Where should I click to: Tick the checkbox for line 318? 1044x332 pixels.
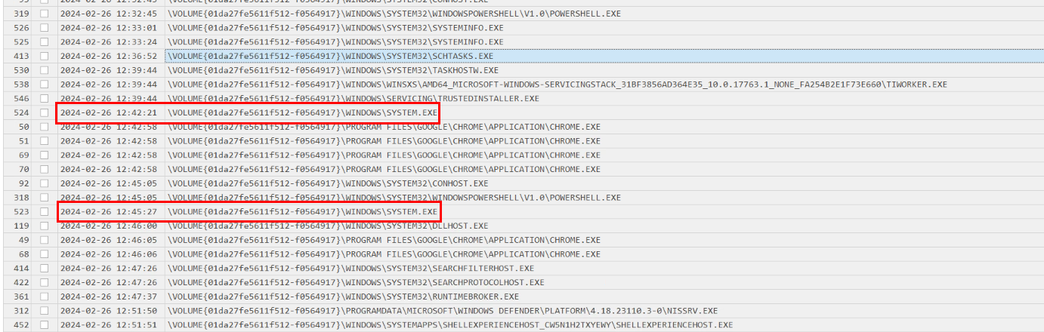click(44, 198)
